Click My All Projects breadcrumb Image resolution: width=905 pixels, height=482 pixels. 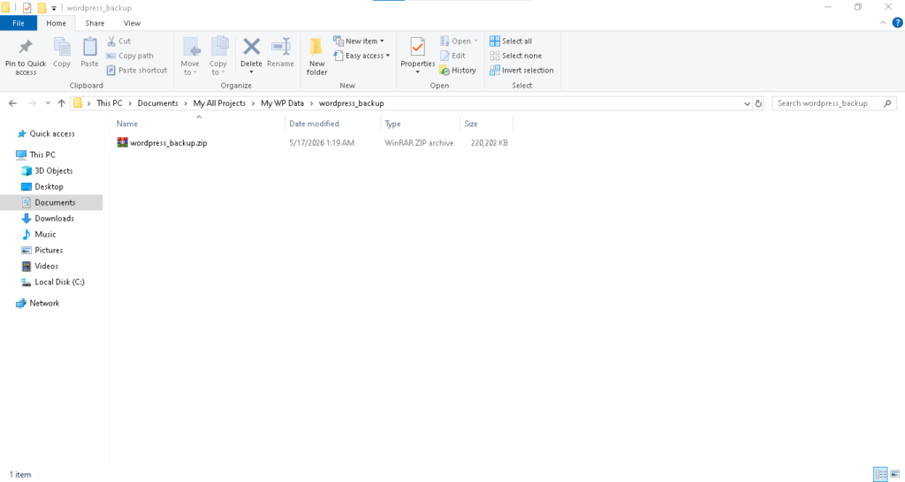click(219, 103)
